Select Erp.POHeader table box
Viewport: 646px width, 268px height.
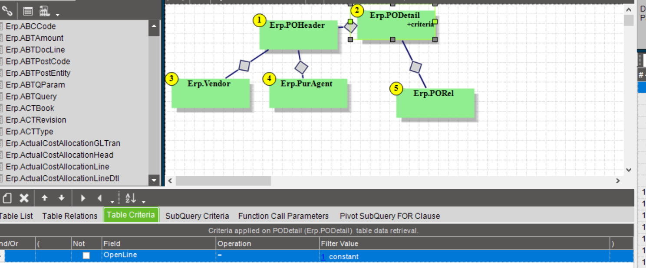(299, 35)
